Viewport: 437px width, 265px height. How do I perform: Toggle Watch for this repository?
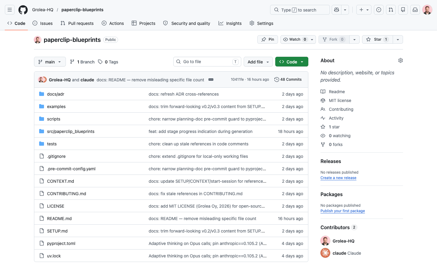[x=298, y=39]
